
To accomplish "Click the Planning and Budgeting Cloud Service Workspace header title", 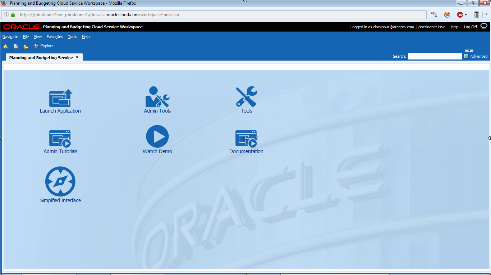I will pos(93,27).
